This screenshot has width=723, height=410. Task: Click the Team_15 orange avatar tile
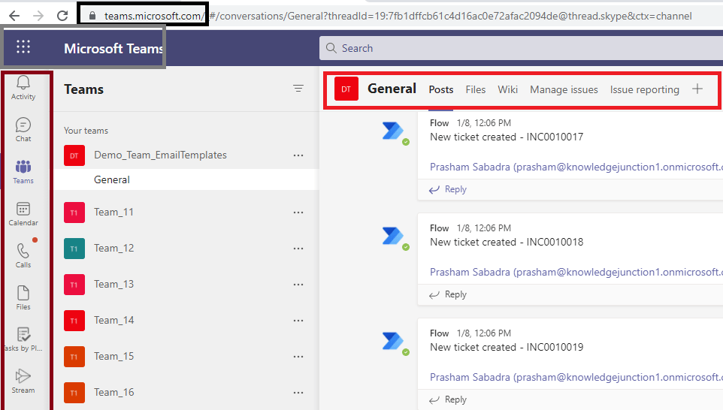point(74,357)
